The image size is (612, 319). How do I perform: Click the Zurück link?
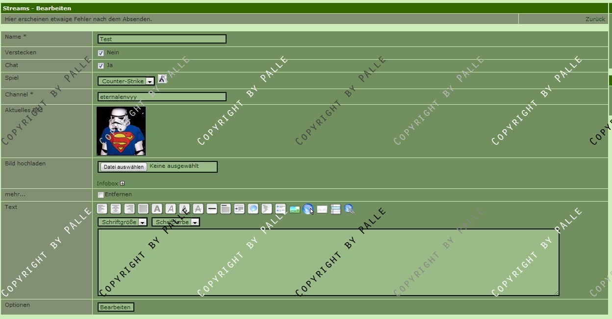click(595, 19)
